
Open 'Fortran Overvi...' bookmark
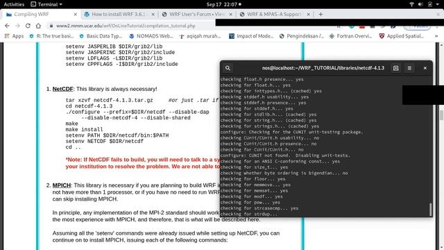point(350,36)
